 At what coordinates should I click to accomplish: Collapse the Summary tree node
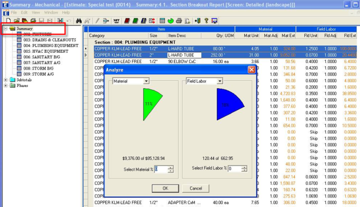[x=6, y=28]
